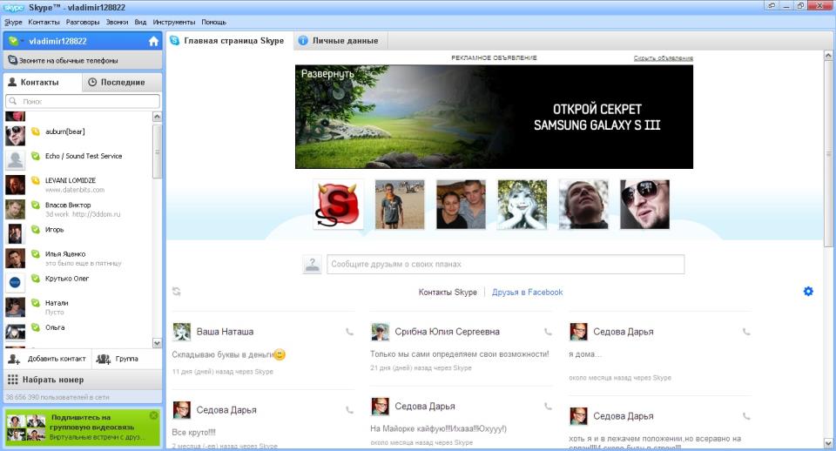Click the status icon for LEVANI LOMIDZE
This screenshot has height=451, width=836.
(x=35, y=181)
